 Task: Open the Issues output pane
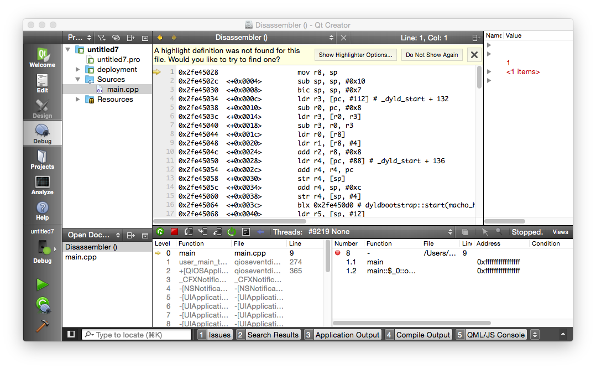click(215, 335)
